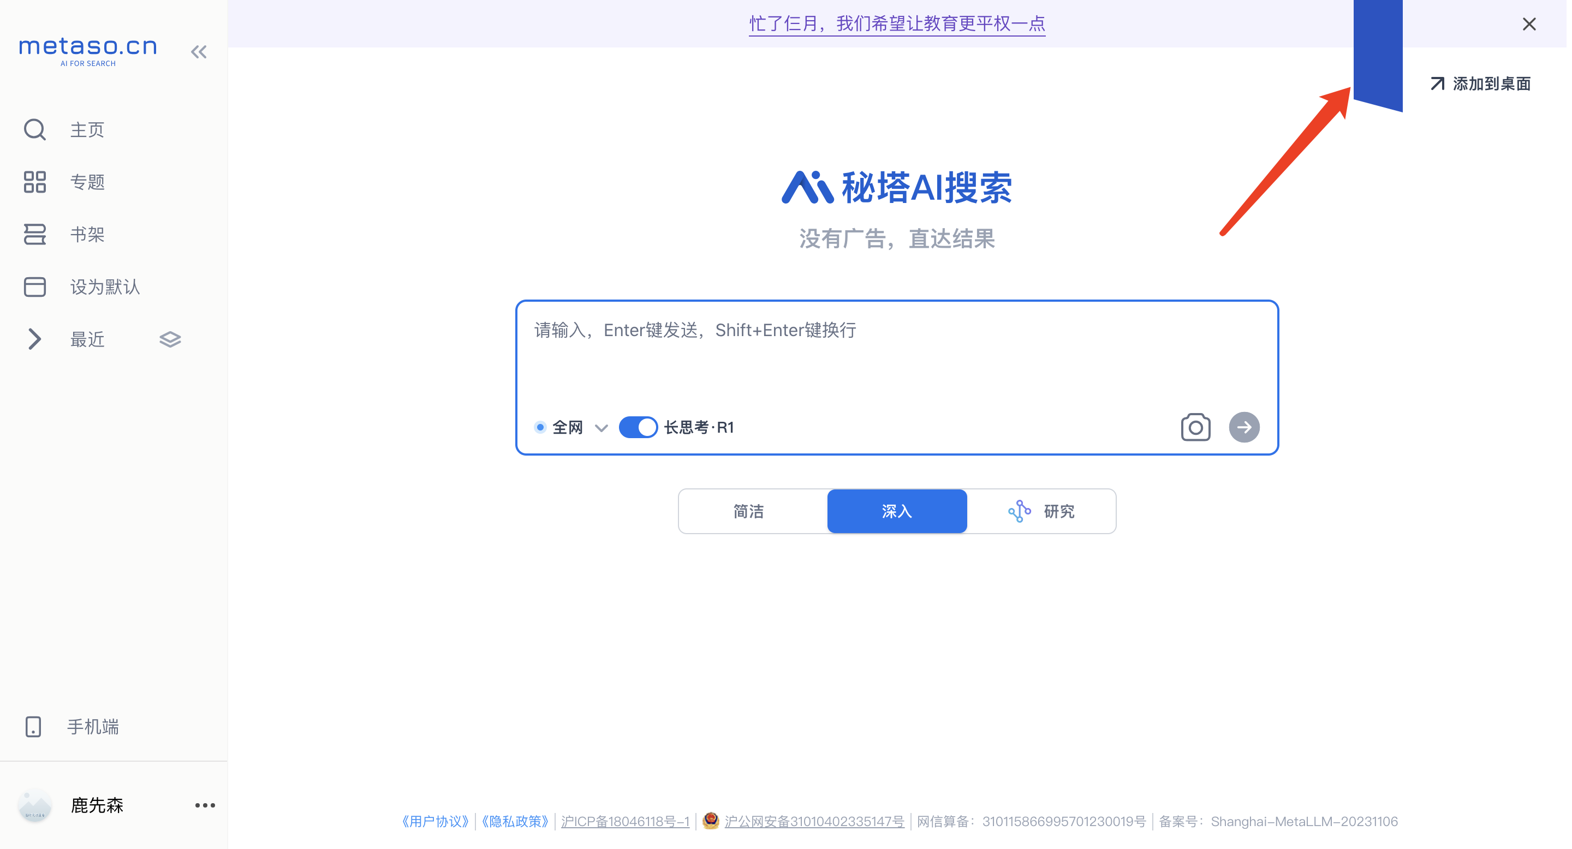Open the 全网 scope dropdown arrow
Screen dimensions: 1572x849
pyautogui.click(x=601, y=428)
